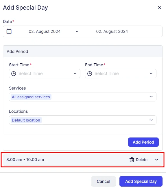Viewport: 166px width, 193px height.
Task: Click the calendar icon in Date field
Action: pyautogui.click(x=9, y=31)
